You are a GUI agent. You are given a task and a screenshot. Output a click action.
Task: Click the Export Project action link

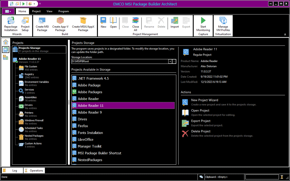(x=201, y=121)
